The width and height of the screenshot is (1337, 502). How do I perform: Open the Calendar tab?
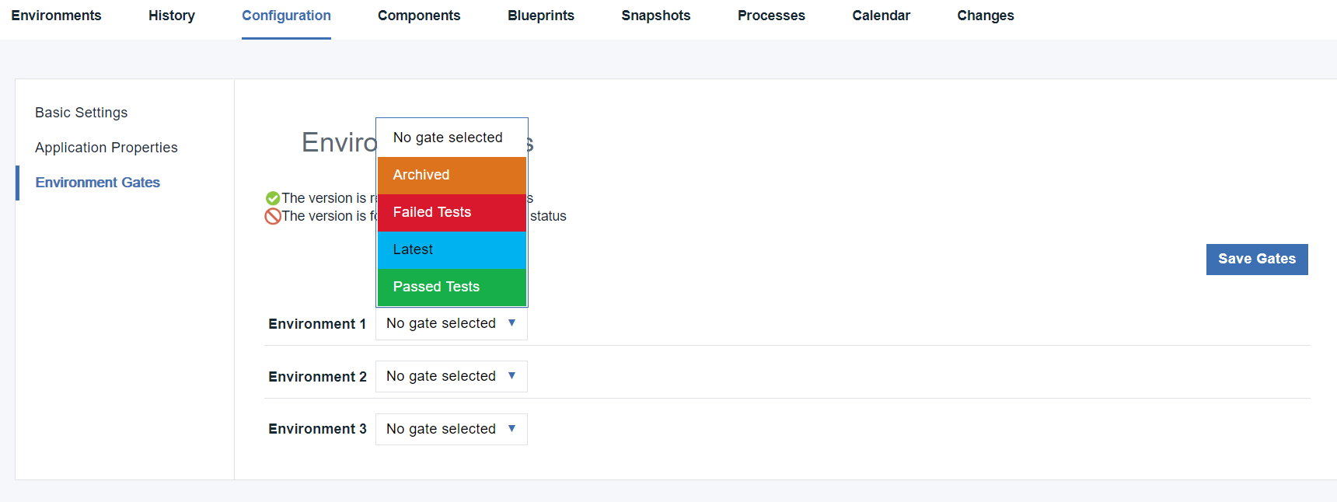click(x=881, y=16)
